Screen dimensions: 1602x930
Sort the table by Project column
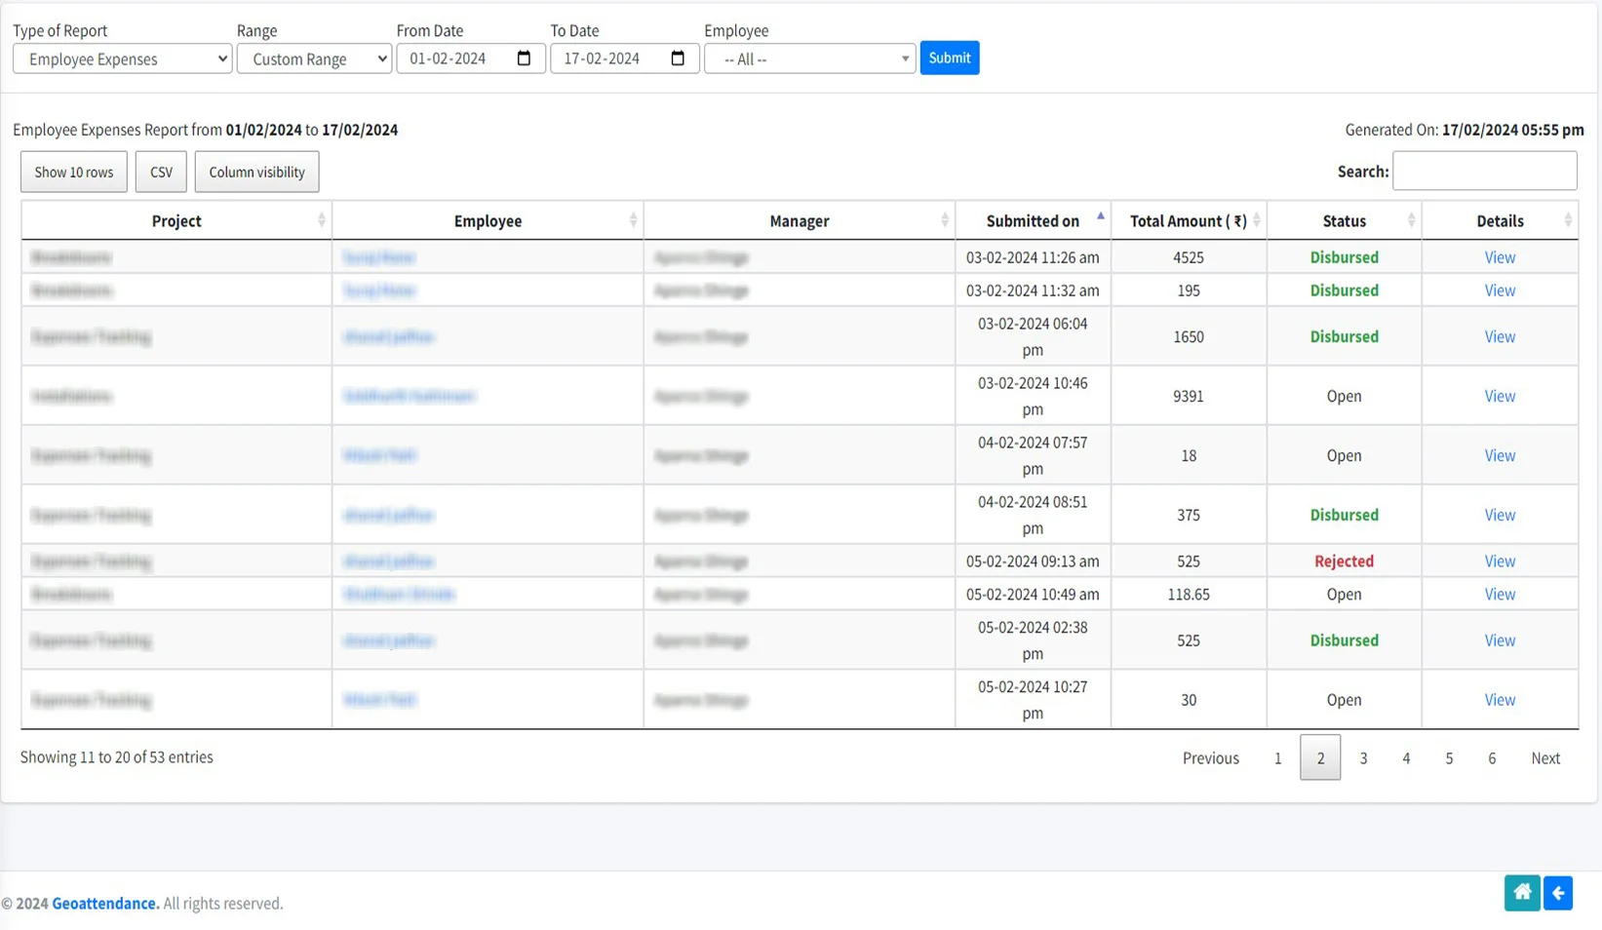click(176, 220)
